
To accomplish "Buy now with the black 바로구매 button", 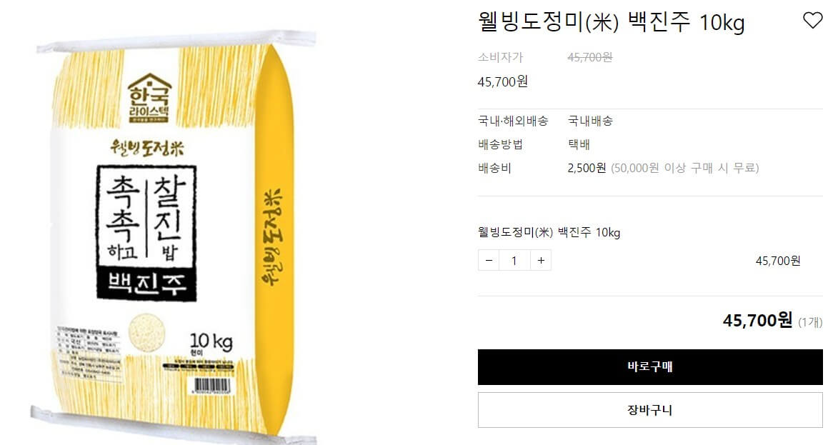I will (x=650, y=367).
